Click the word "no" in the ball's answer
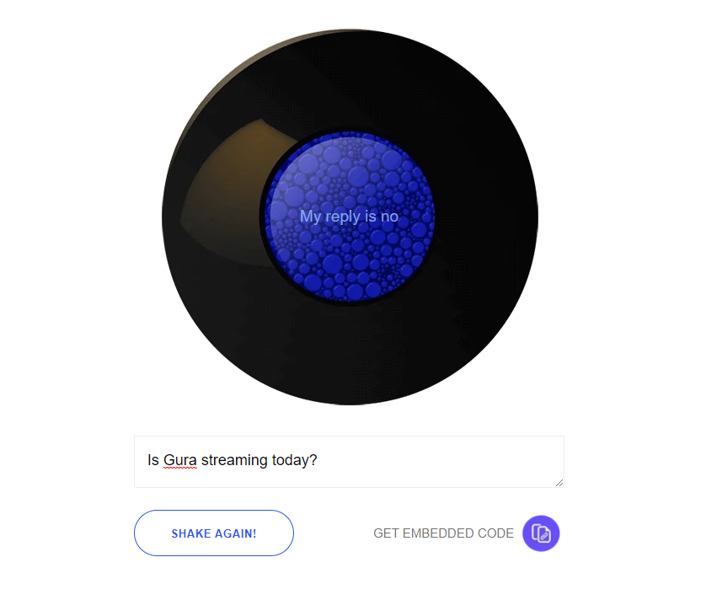This screenshot has height=600, width=706. 389,217
